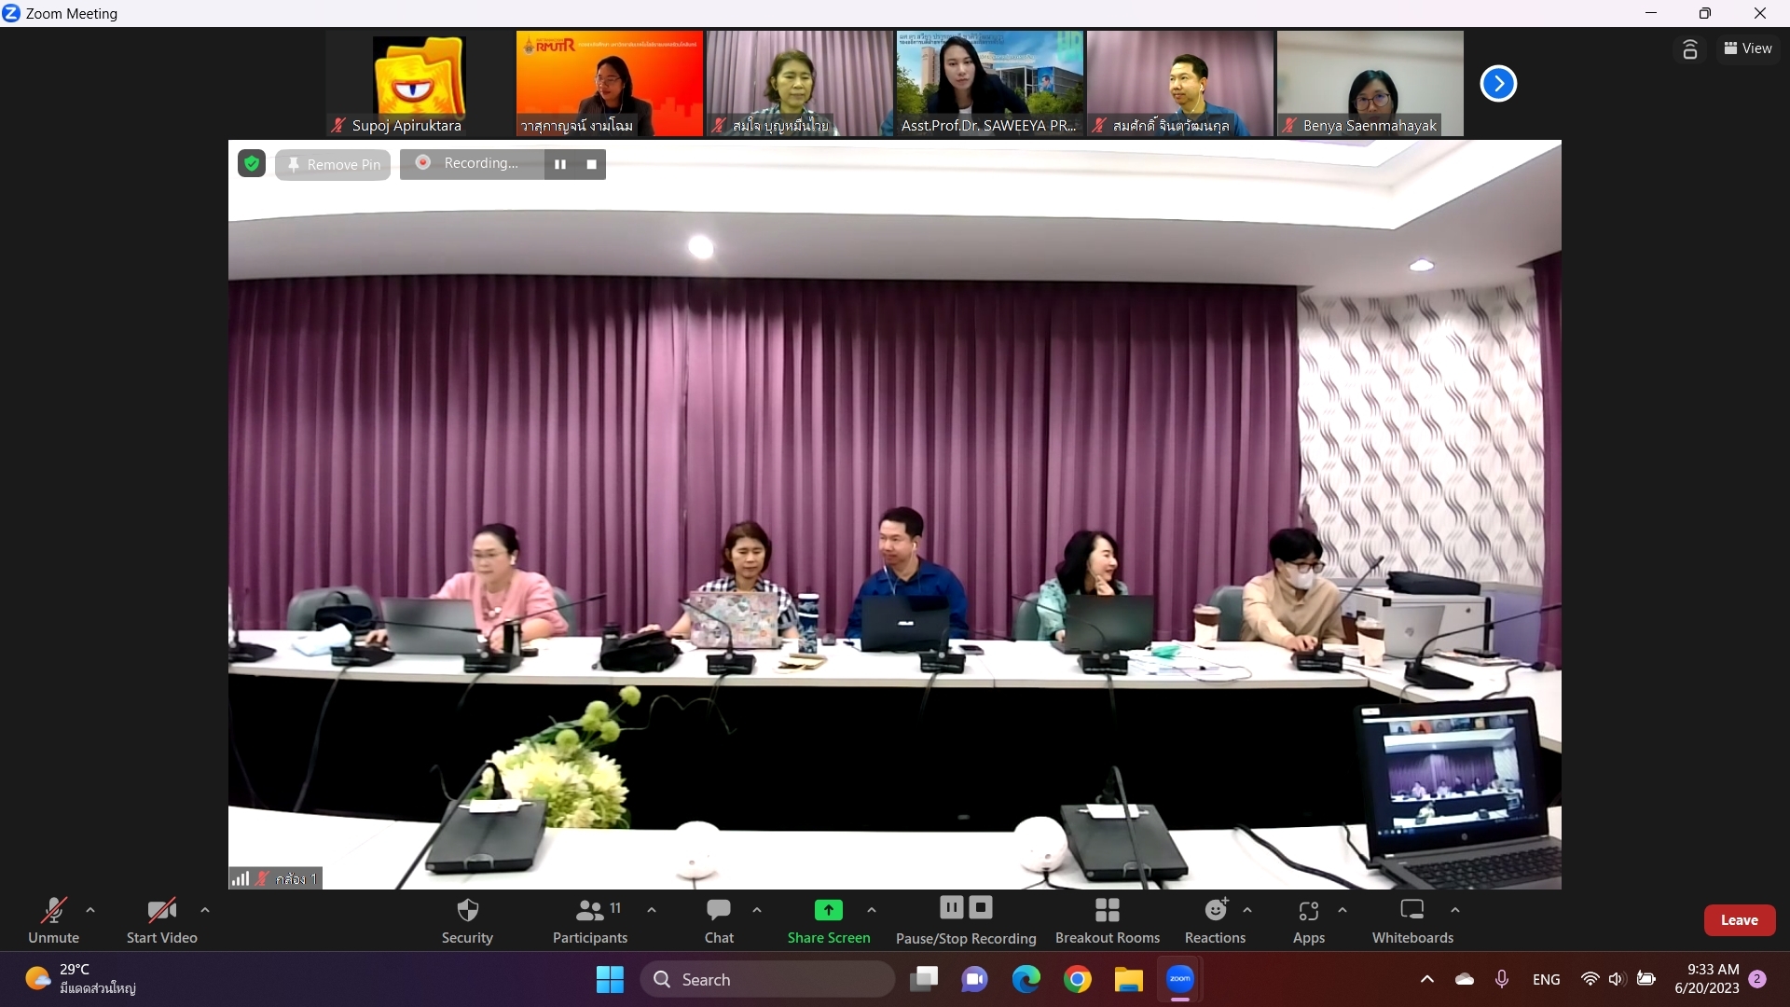Image resolution: width=1790 pixels, height=1007 pixels.
Task: Select Supoj Apiruktara's thumbnail
Action: [x=420, y=84]
